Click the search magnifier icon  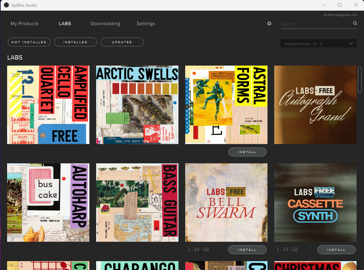pyautogui.click(x=355, y=23)
